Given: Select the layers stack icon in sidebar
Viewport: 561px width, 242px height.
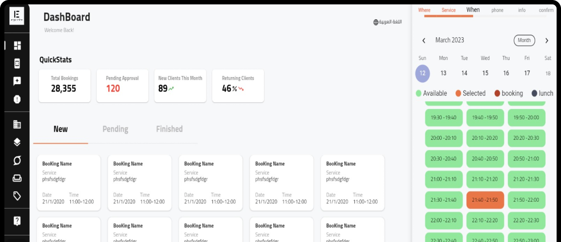Looking at the screenshot, I should [17, 142].
